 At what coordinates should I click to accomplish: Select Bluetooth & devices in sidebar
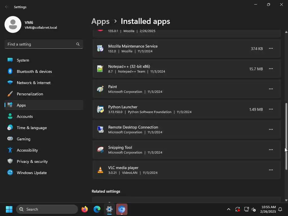click(34, 71)
